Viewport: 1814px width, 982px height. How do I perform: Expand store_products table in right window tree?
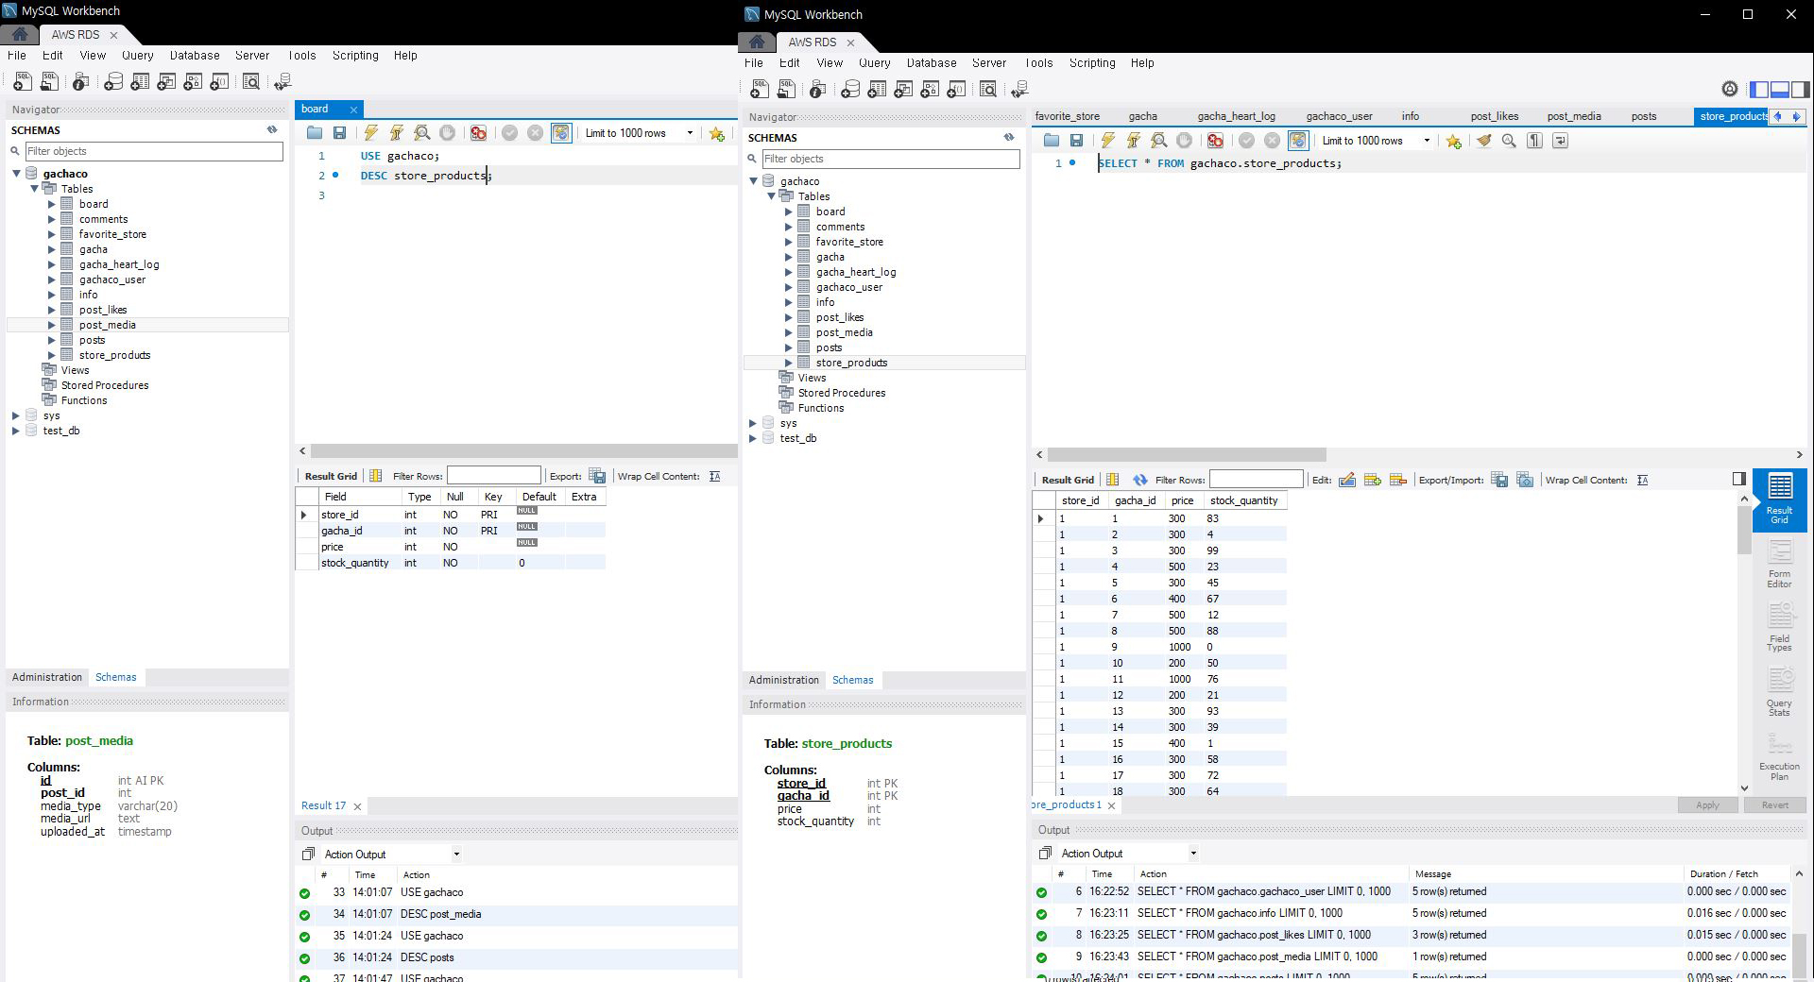pos(789,363)
